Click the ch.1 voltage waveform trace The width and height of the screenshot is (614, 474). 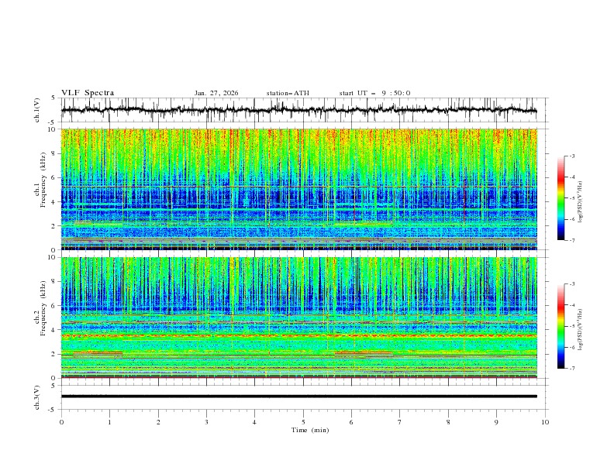pos(298,110)
